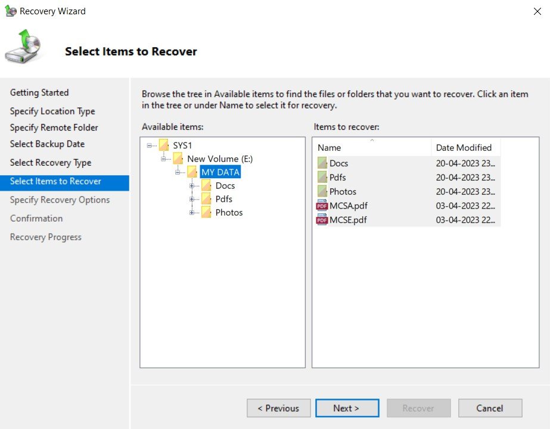Click the greyed-out Recover button

click(x=418, y=408)
